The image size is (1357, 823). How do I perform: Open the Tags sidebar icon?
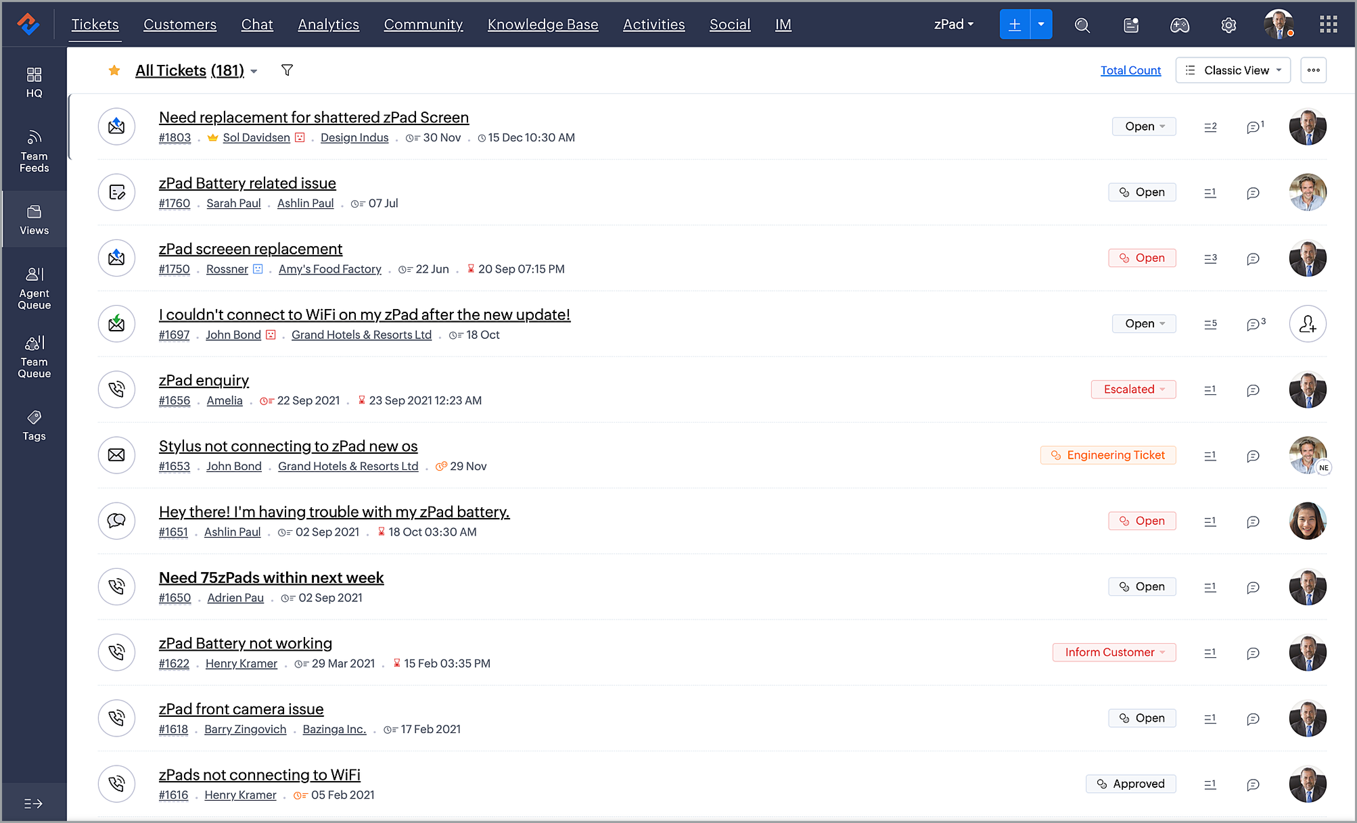tap(34, 425)
